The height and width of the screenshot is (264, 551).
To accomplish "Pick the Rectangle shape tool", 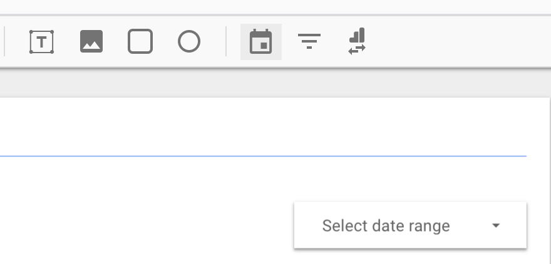I will coord(140,41).
